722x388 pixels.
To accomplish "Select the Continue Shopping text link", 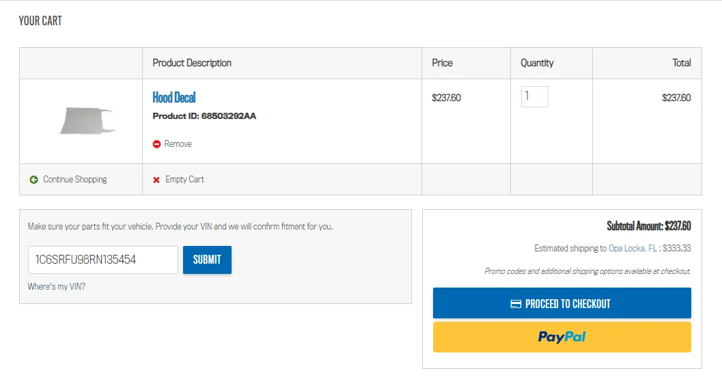I will (75, 180).
